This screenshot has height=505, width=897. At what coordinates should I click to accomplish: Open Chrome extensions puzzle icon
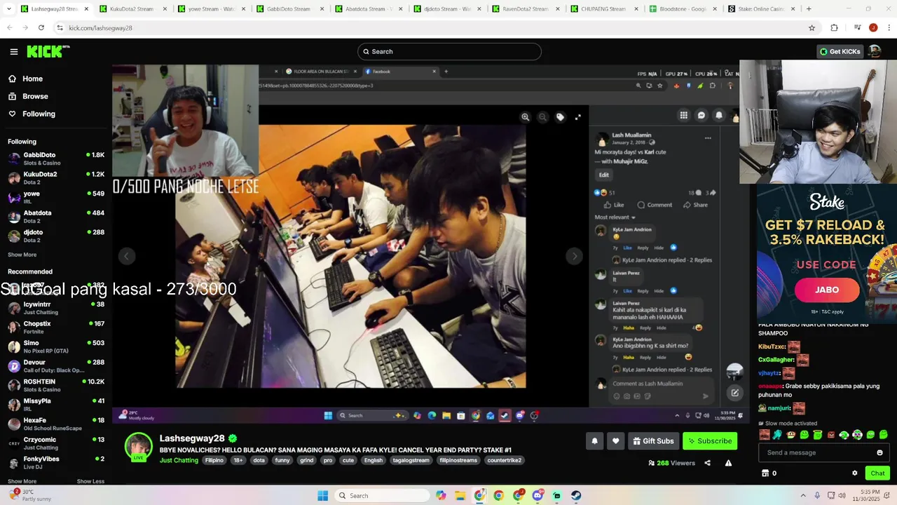834,28
